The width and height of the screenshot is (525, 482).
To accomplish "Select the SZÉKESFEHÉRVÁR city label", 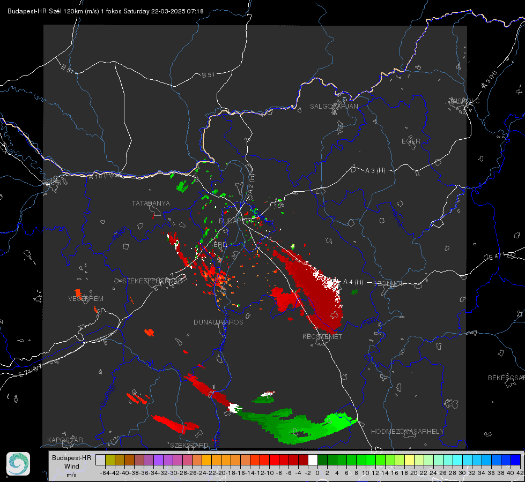I will point(154,281).
